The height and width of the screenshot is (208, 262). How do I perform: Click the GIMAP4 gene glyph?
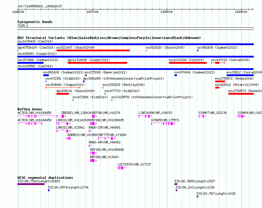click(x=242, y=116)
